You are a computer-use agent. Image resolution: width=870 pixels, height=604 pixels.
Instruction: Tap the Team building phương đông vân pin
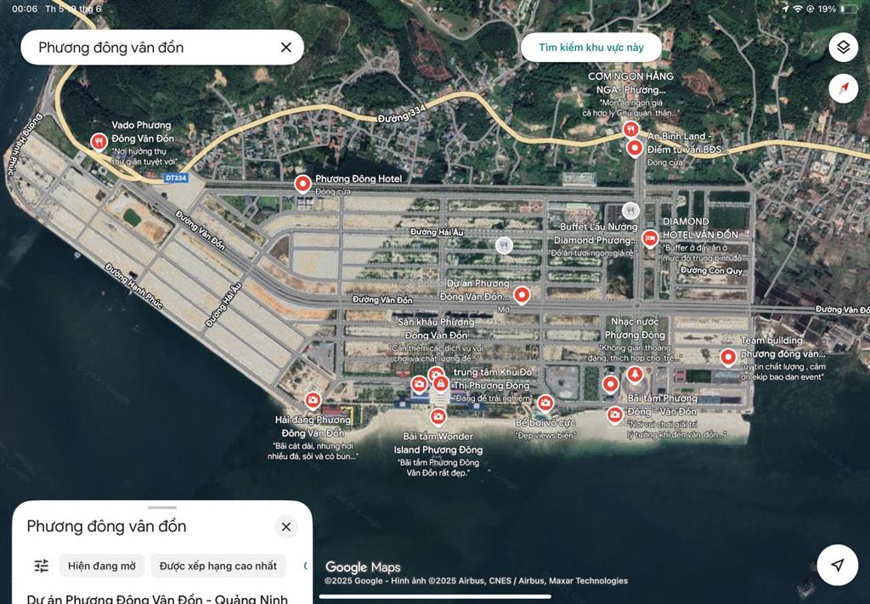(x=727, y=357)
